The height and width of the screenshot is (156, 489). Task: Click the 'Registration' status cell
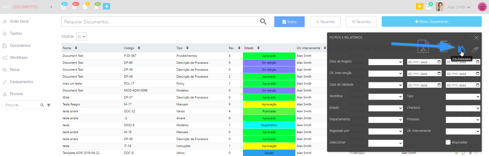point(269,125)
